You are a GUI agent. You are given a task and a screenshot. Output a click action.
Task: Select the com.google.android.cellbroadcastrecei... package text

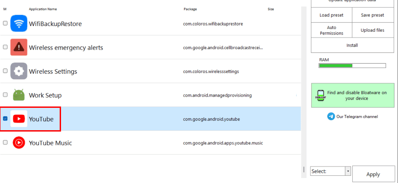coord(223,47)
